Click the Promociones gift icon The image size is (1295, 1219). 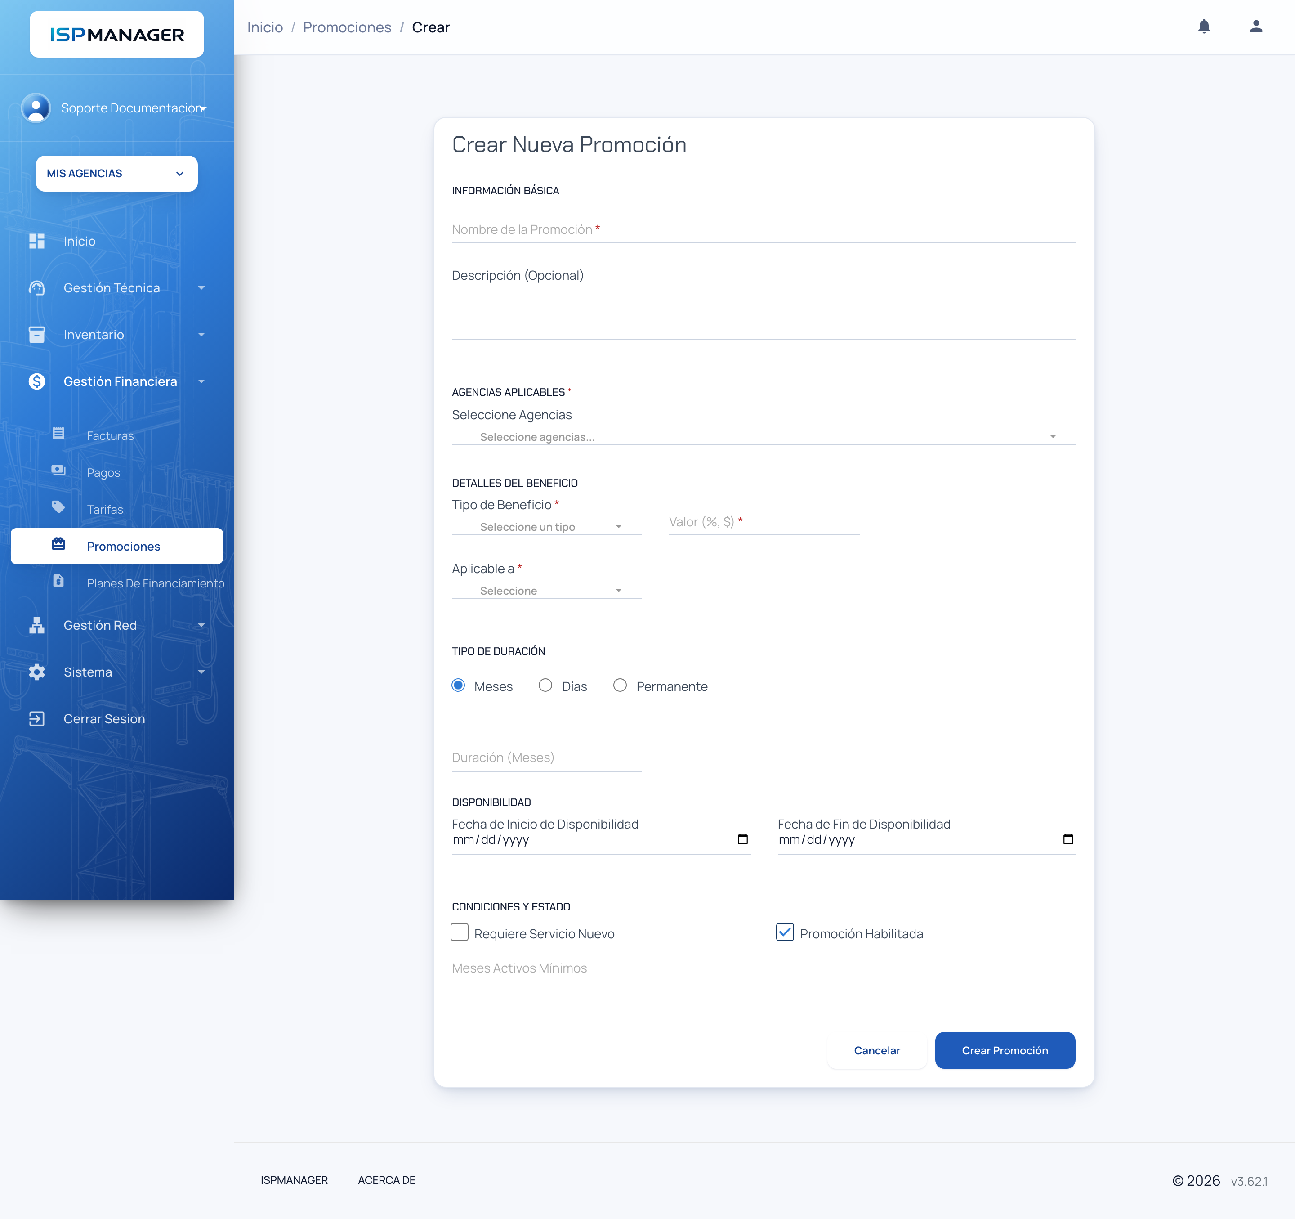pos(58,544)
